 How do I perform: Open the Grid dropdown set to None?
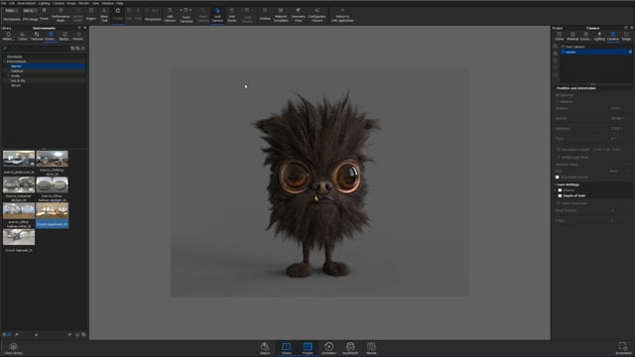click(618, 172)
